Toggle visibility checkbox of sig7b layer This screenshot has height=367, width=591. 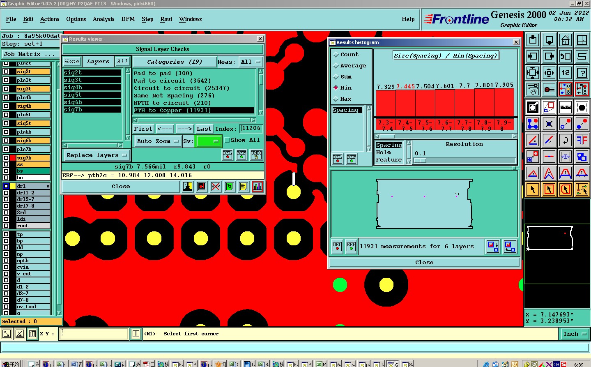[6, 158]
